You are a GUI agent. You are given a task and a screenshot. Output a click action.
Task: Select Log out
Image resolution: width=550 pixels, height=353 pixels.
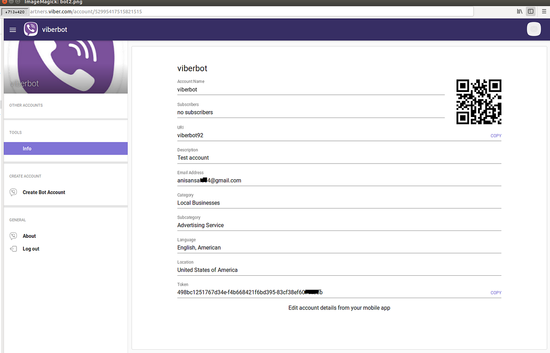pos(31,249)
